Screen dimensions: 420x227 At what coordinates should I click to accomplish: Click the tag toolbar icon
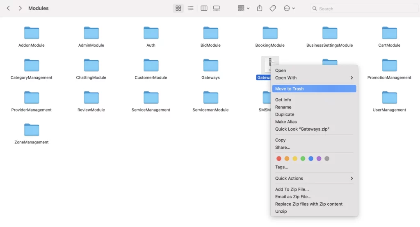coord(273,8)
